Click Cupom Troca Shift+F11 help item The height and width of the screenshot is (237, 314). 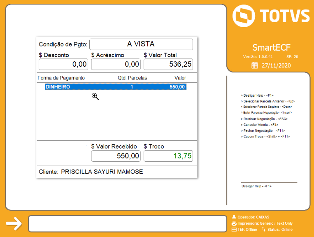[x=265, y=137]
